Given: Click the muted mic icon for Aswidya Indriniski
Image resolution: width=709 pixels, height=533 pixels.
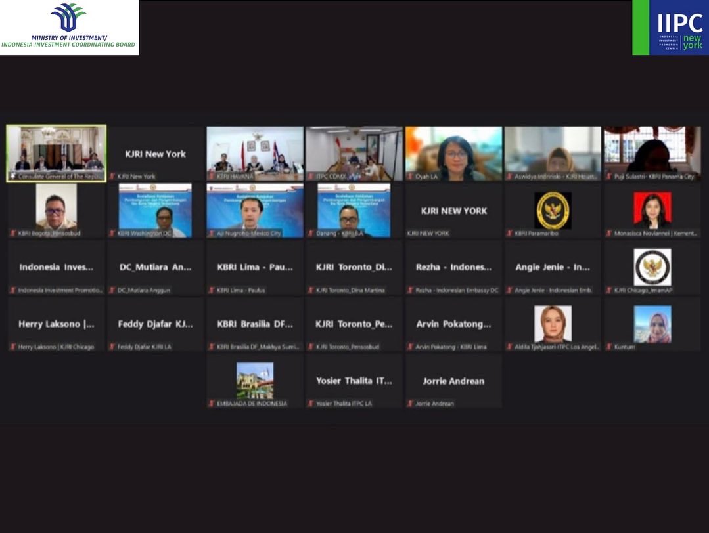Looking at the screenshot, I should [x=509, y=176].
